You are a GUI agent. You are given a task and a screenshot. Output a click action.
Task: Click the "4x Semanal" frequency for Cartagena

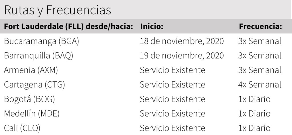[259, 84]
